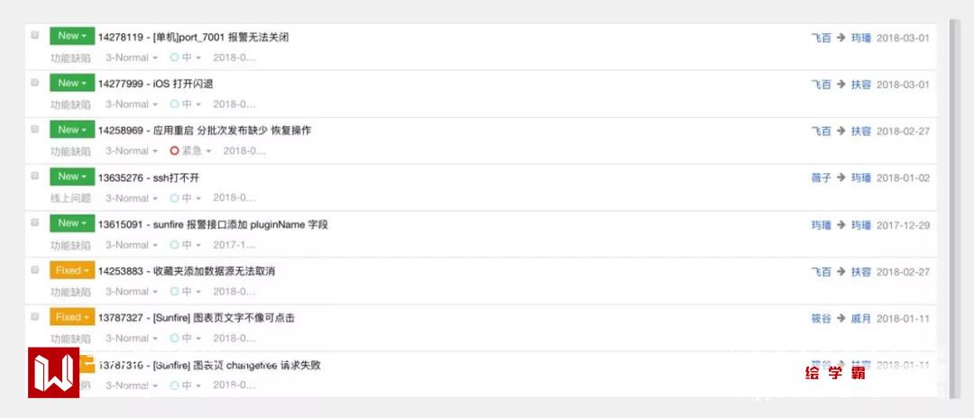This screenshot has width=974, height=418.
Task: Open New status dropdown for bug 14277999
Action: pos(71,83)
